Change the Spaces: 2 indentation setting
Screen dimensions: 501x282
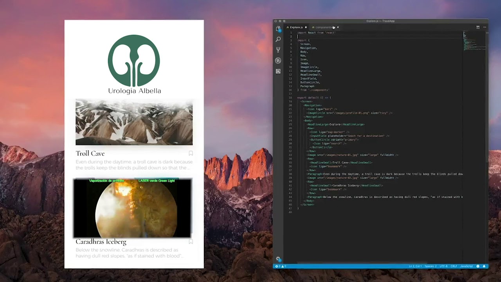pos(431,266)
